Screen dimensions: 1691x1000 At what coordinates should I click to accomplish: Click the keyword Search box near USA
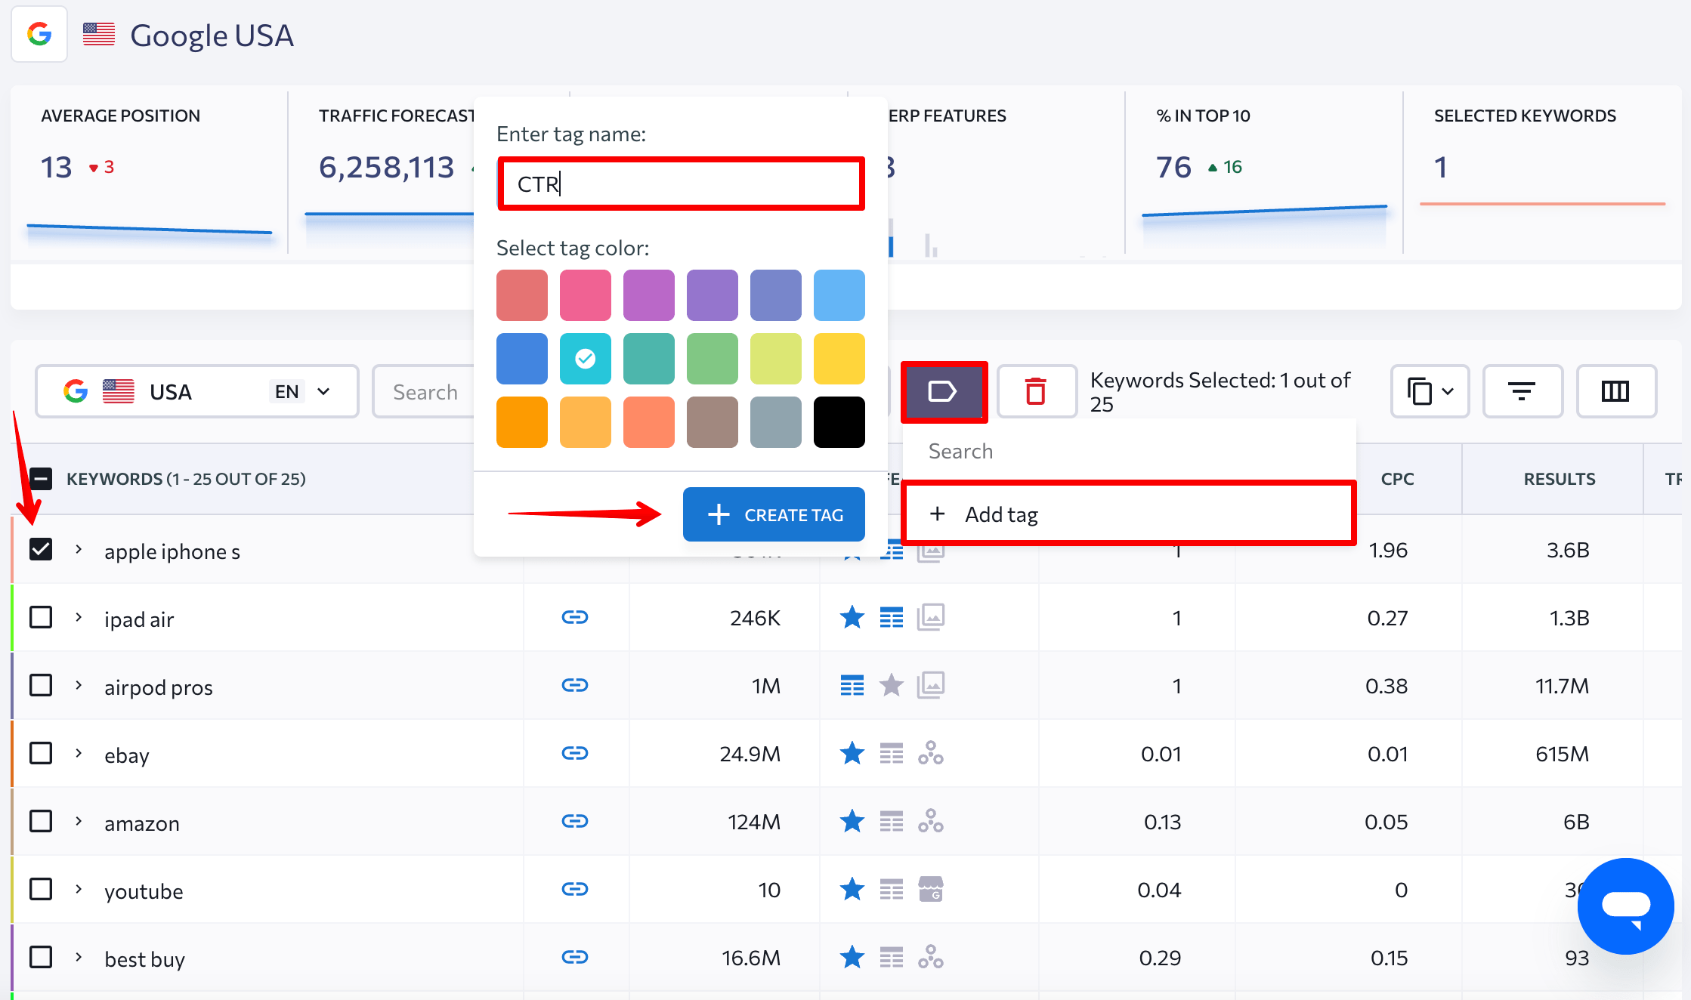425,391
